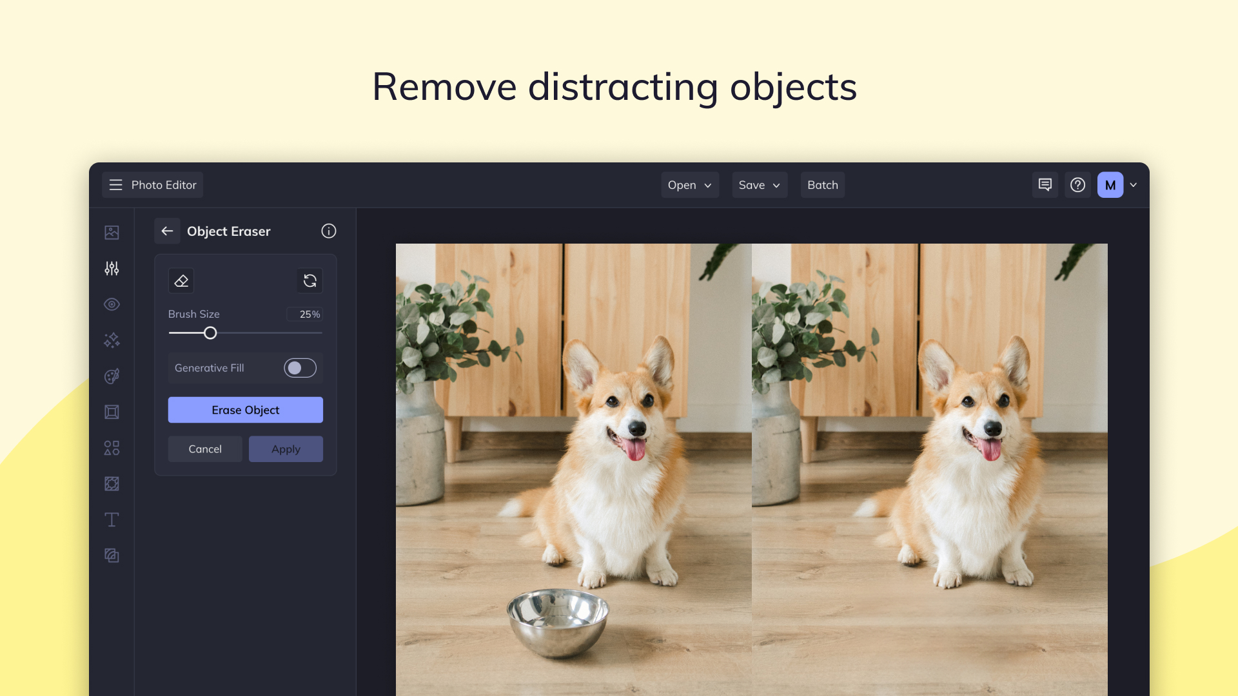
Task: Open the Frames sidebar icon
Action: (x=112, y=412)
